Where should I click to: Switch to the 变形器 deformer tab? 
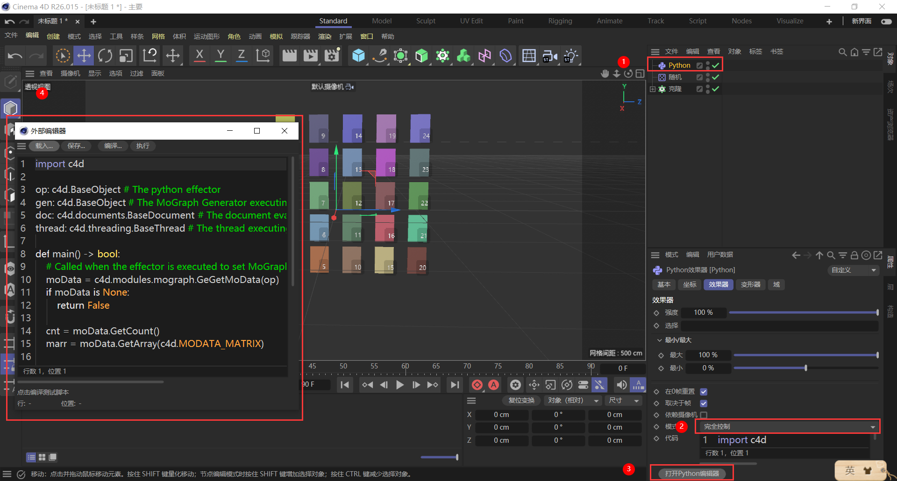pyautogui.click(x=750, y=284)
